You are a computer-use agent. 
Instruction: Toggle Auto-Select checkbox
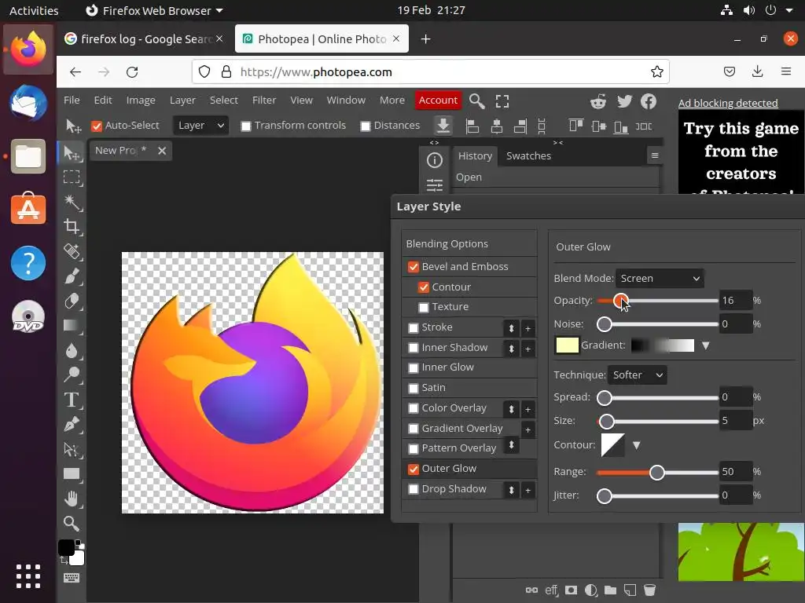click(x=97, y=126)
